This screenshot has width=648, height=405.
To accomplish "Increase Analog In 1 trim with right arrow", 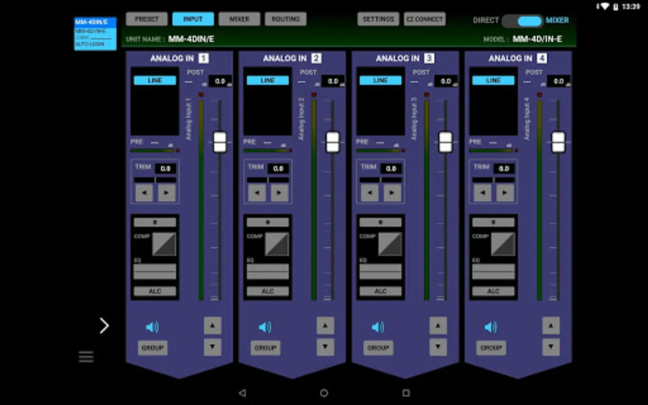I will coord(166,193).
